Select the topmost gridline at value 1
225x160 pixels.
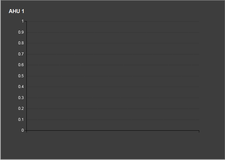pyautogui.click(x=113, y=22)
